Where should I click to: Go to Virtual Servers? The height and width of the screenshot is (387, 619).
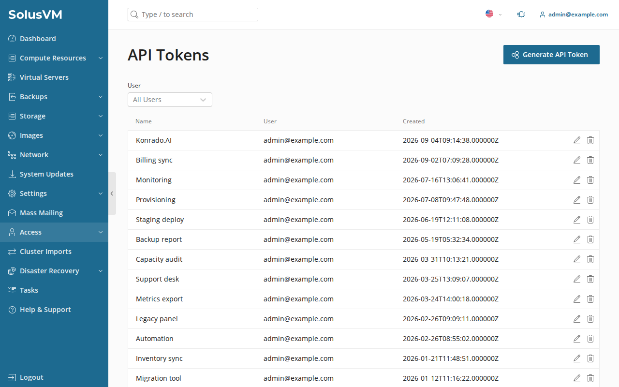[54, 77]
